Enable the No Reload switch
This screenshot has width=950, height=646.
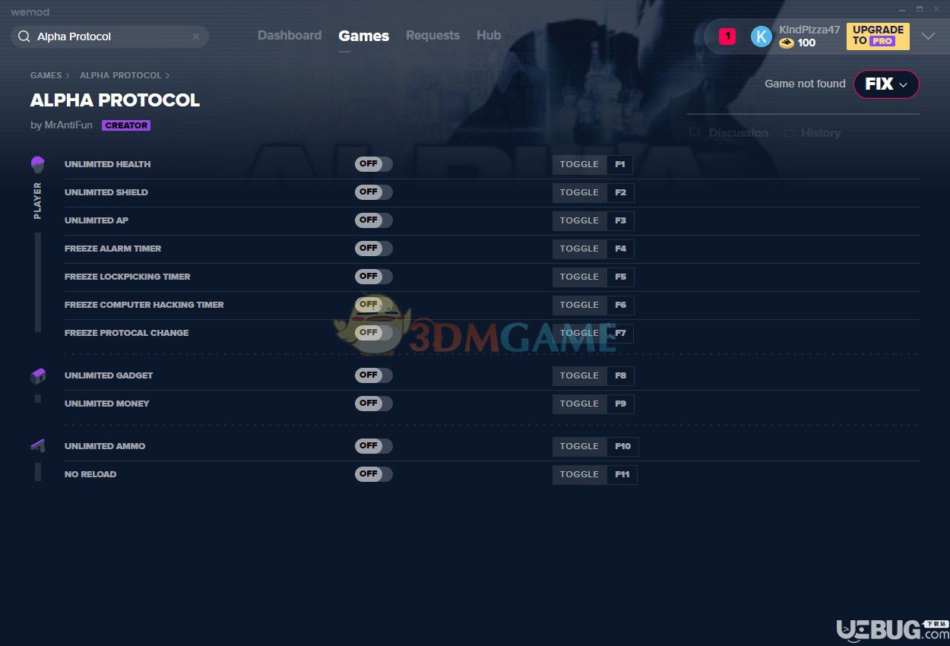[x=374, y=474]
